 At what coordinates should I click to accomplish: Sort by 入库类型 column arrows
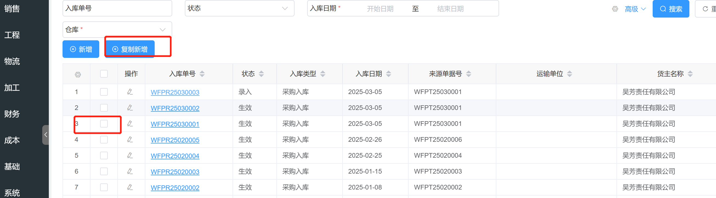pyautogui.click(x=323, y=74)
